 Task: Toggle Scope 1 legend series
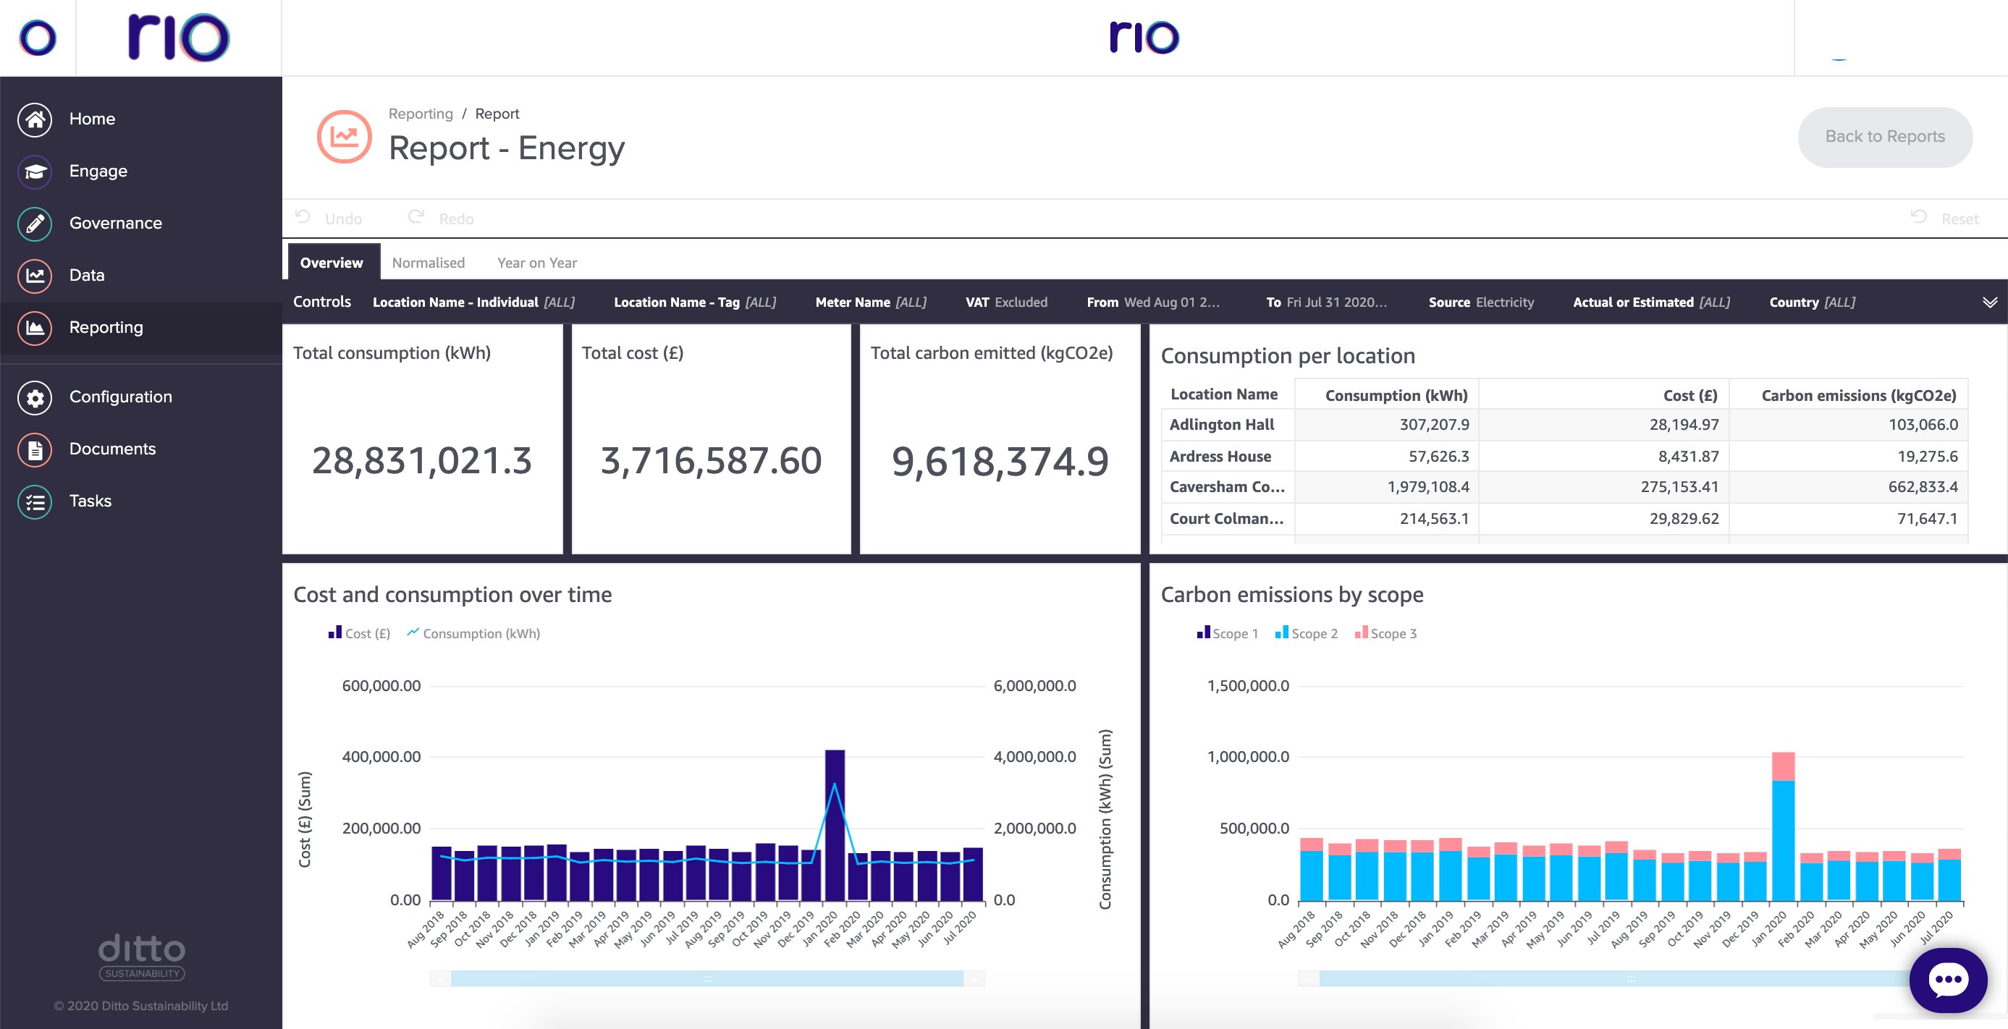[1227, 633]
